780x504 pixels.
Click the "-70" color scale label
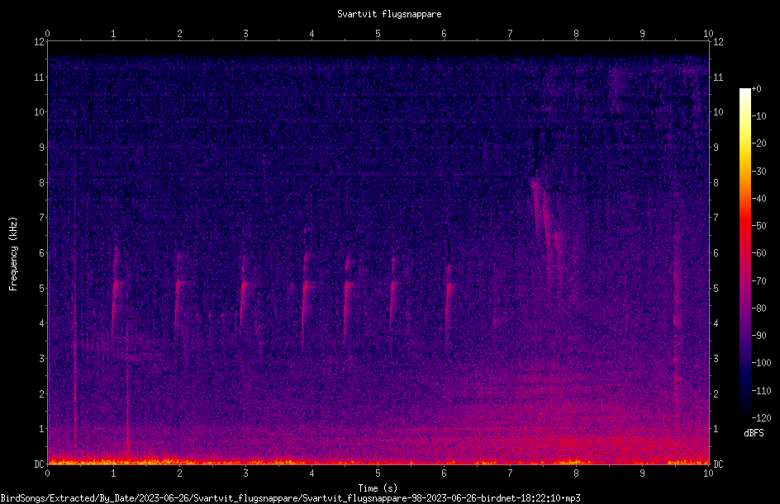(759, 281)
